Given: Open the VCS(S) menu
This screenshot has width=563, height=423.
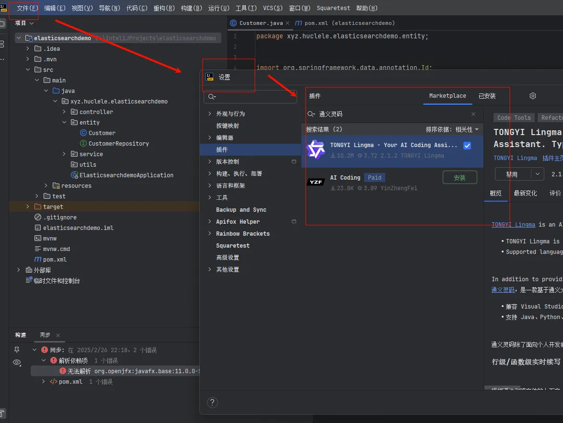Looking at the screenshot, I should tap(273, 8).
